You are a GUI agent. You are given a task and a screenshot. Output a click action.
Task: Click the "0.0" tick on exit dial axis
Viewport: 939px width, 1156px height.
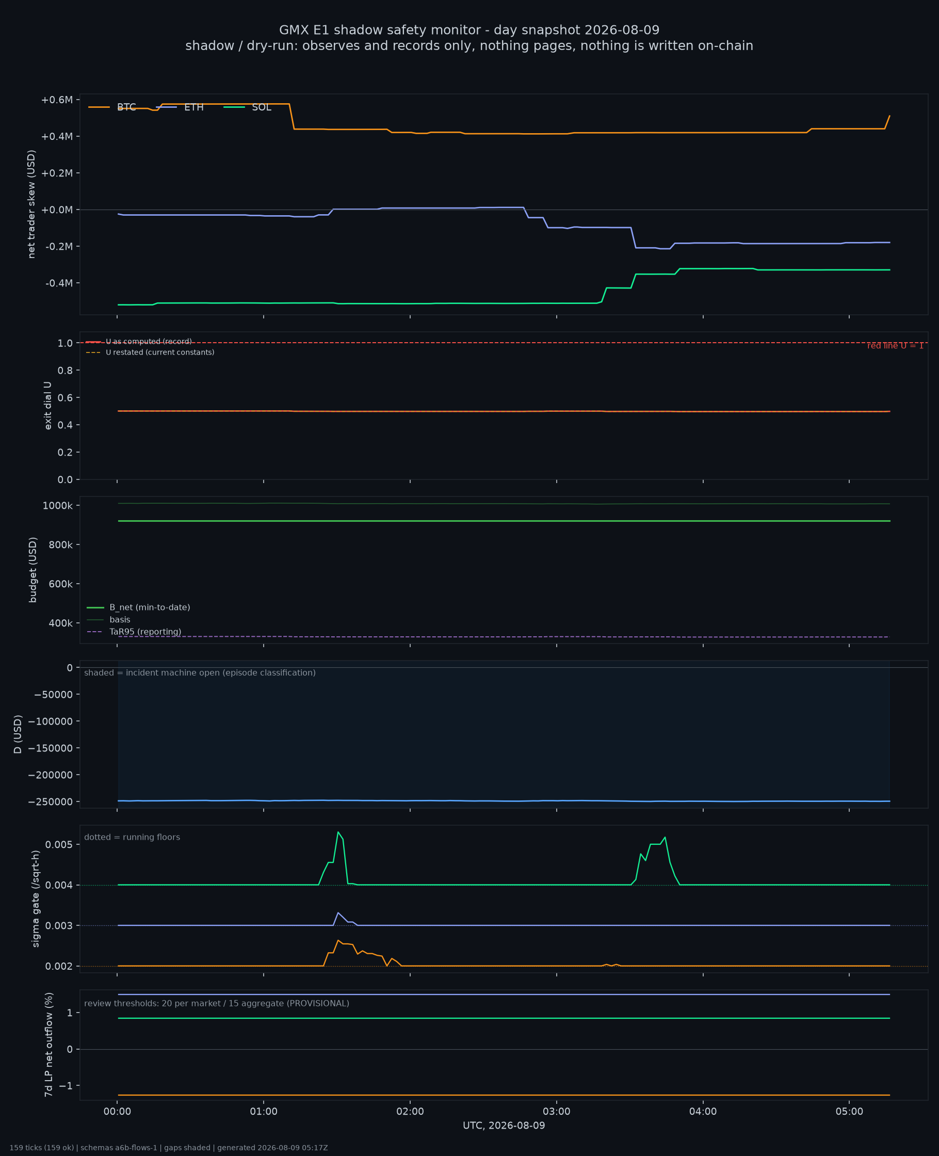pyautogui.click(x=65, y=480)
